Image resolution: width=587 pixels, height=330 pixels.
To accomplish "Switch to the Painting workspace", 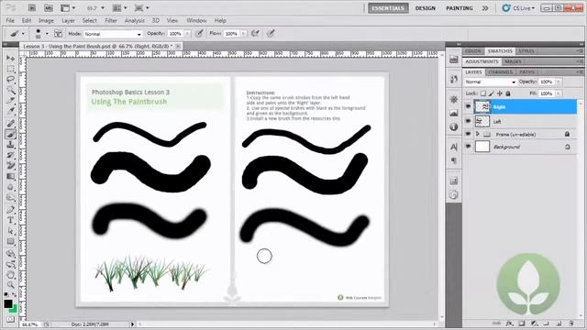I will pyautogui.click(x=460, y=8).
